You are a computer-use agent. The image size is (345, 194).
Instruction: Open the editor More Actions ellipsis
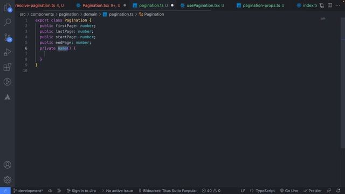(338, 5)
